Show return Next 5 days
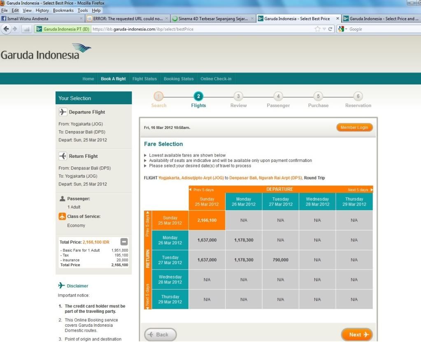The image size is (421, 342). (147, 296)
